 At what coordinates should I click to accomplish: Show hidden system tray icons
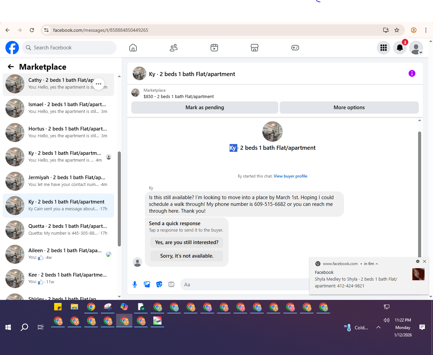378,327
